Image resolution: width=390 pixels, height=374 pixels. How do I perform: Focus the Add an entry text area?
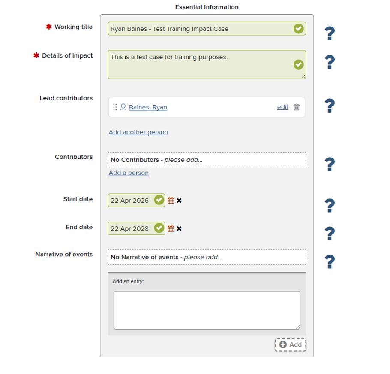pyautogui.click(x=207, y=310)
